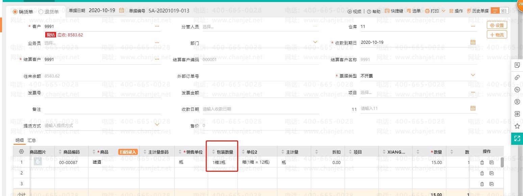Image resolution: width=523 pixels, height=196 pixels.
Task: Open the 操作 menu
Action: pos(456,11)
